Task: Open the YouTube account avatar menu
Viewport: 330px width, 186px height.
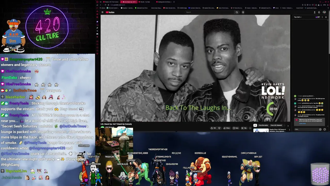Action: coord(324,12)
